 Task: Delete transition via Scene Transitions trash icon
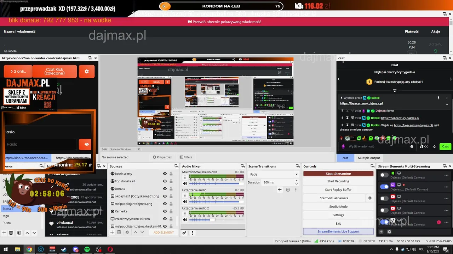click(x=288, y=189)
